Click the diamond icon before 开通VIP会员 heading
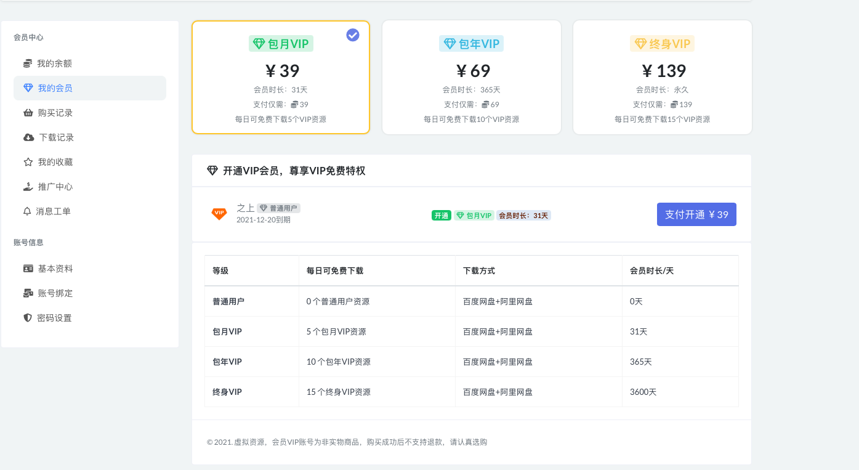859x470 pixels. click(x=212, y=171)
